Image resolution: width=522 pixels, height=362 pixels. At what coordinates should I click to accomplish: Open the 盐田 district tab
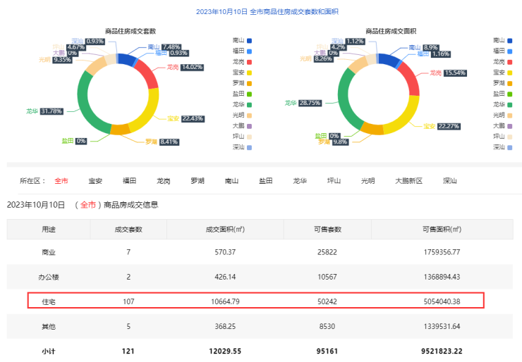point(265,181)
